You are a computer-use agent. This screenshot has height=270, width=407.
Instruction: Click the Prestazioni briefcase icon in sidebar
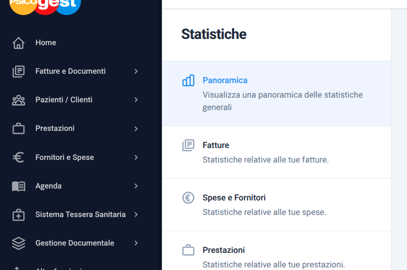19,129
